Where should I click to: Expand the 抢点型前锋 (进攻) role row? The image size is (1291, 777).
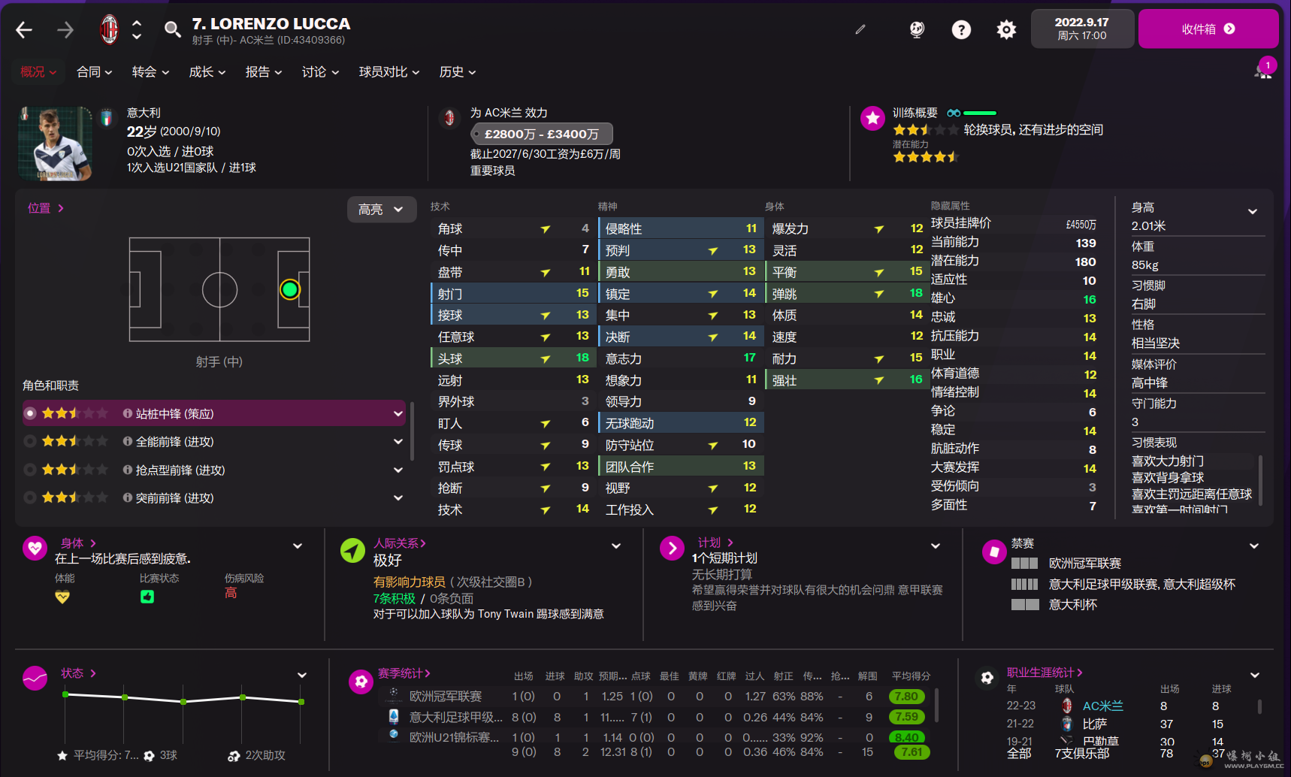[x=398, y=470]
